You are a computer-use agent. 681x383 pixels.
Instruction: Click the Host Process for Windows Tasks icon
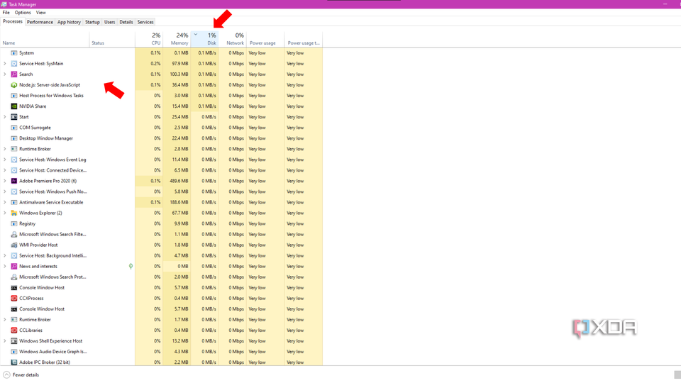14,96
